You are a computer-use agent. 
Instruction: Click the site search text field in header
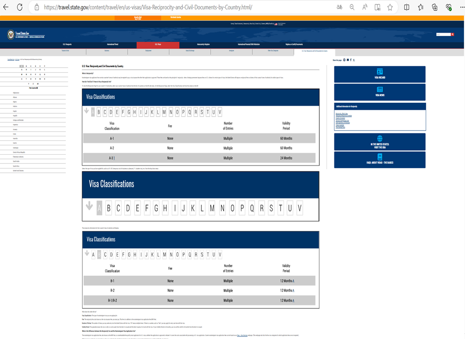point(443,35)
